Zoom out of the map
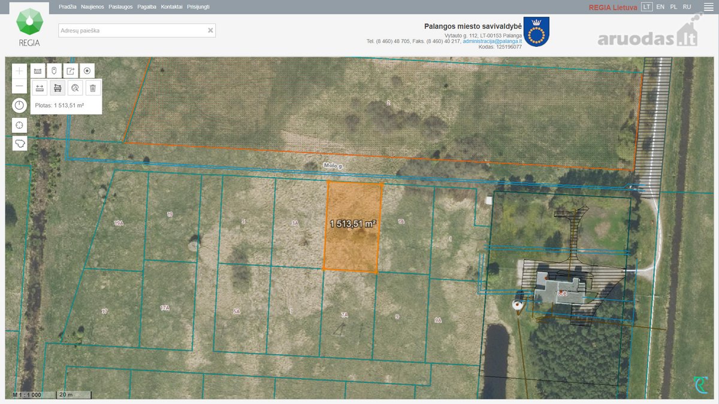 coord(20,86)
